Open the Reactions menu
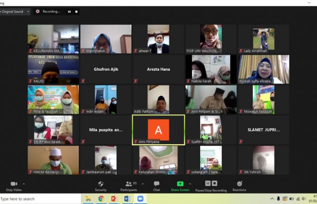 (239, 184)
